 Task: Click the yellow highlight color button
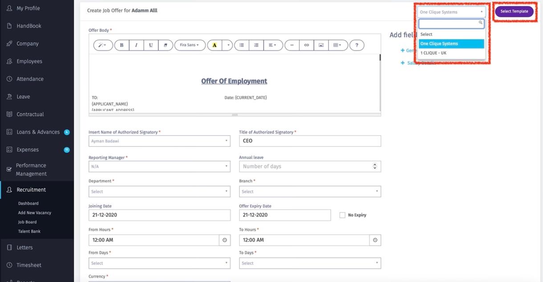pos(215,45)
